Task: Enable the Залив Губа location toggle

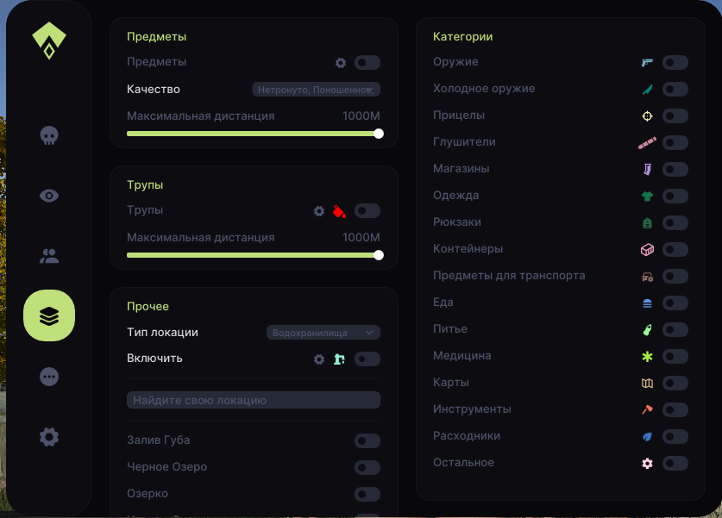Action: point(367,440)
